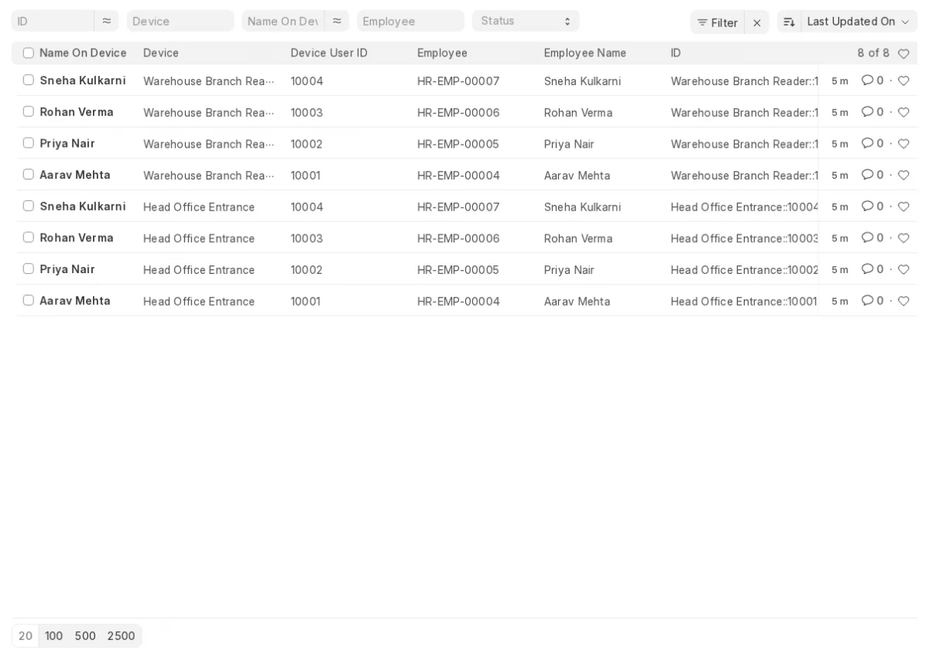Focus the ID filter field
Image resolution: width=929 pixels, height=653 pixels.
click(53, 21)
